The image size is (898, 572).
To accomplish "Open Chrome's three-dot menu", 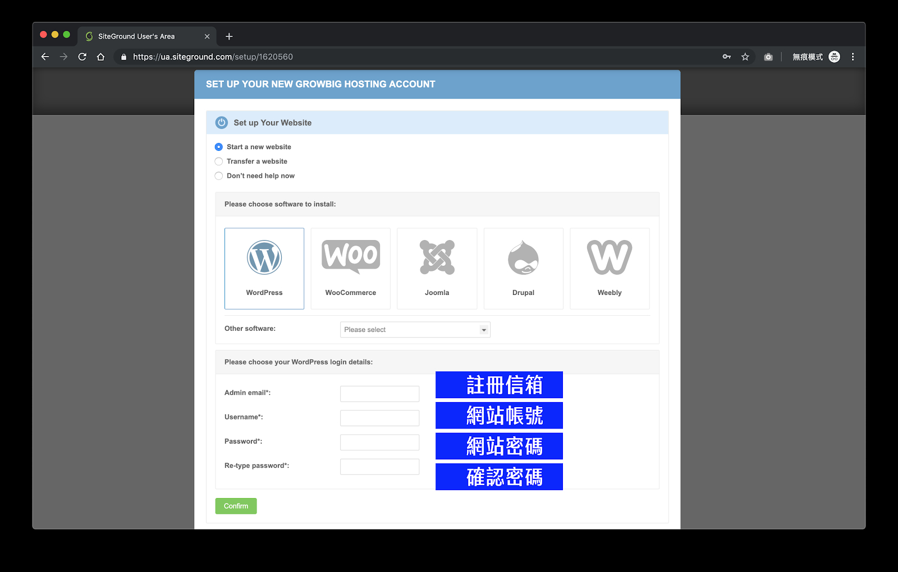I will click(x=853, y=57).
